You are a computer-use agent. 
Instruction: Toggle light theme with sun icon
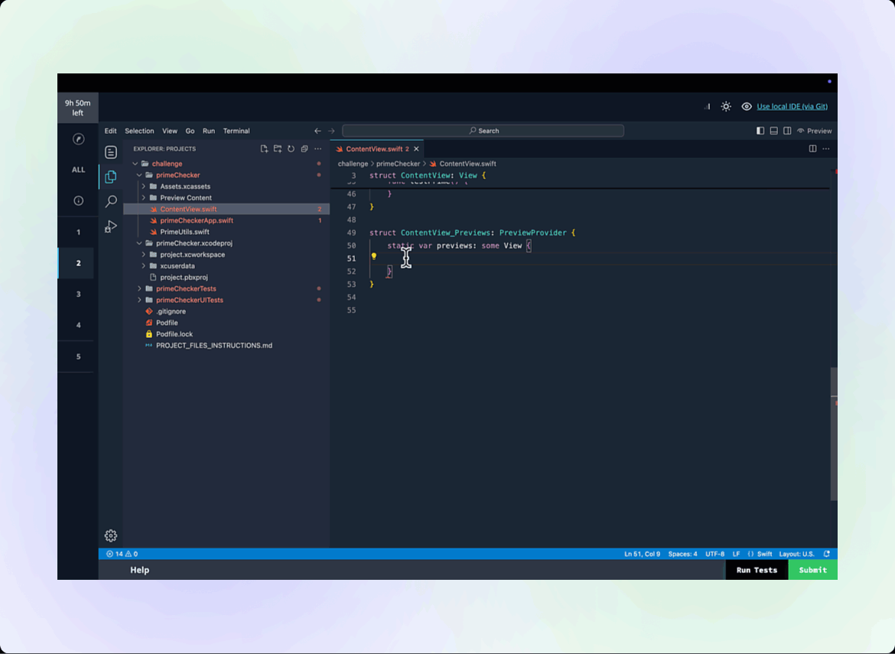tap(726, 107)
